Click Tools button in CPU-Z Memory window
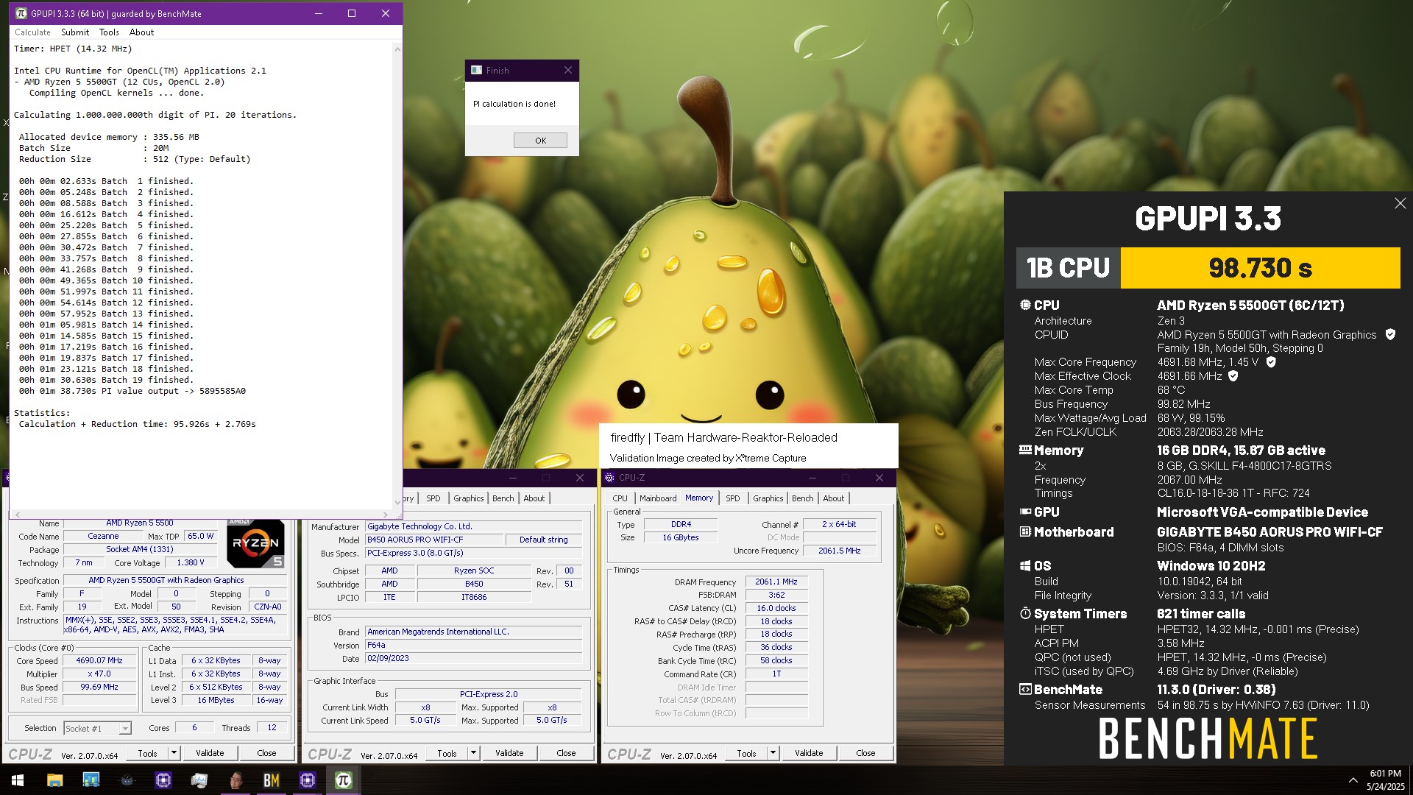The height and width of the screenshot is (795, 1413). [x=746, y=753]
